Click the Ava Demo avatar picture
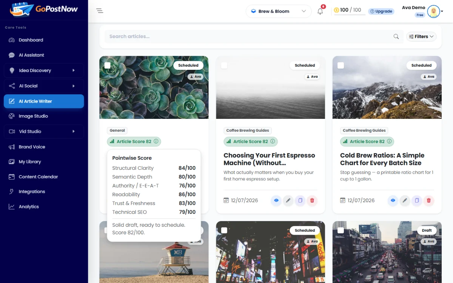 click(x=434, y=11)
